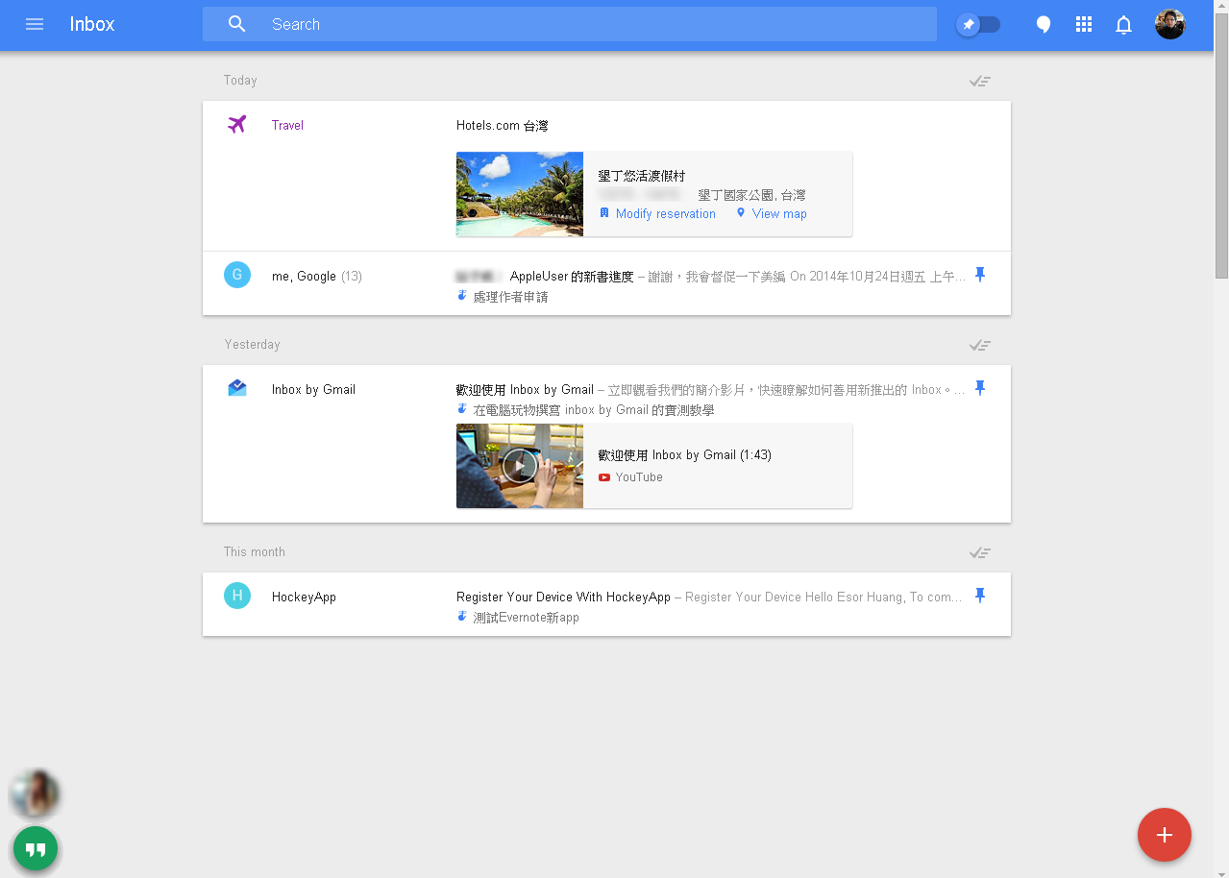Sweep all of Today's emails as done
This screenshot has width=1229, height=878.
(979, 81)
